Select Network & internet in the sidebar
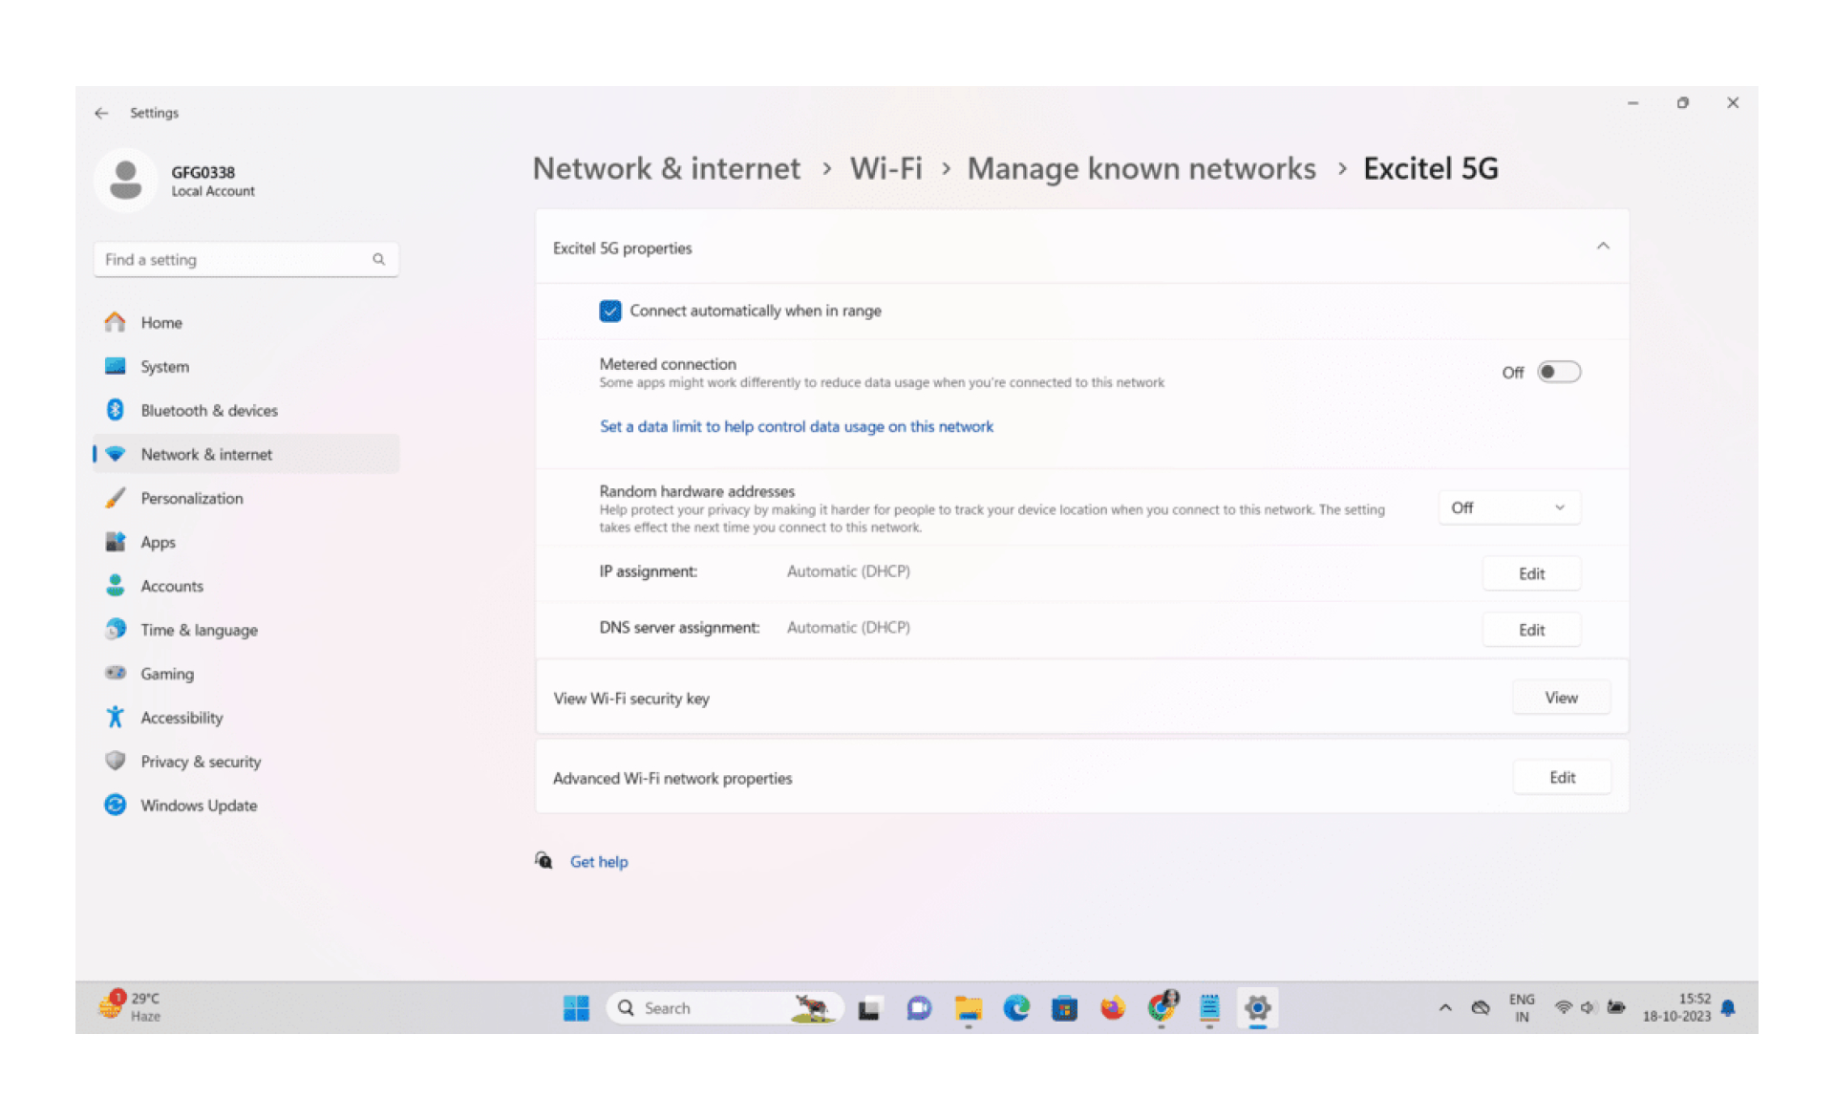This screenshot has height=1120, width=1834. tap(205, 454)
